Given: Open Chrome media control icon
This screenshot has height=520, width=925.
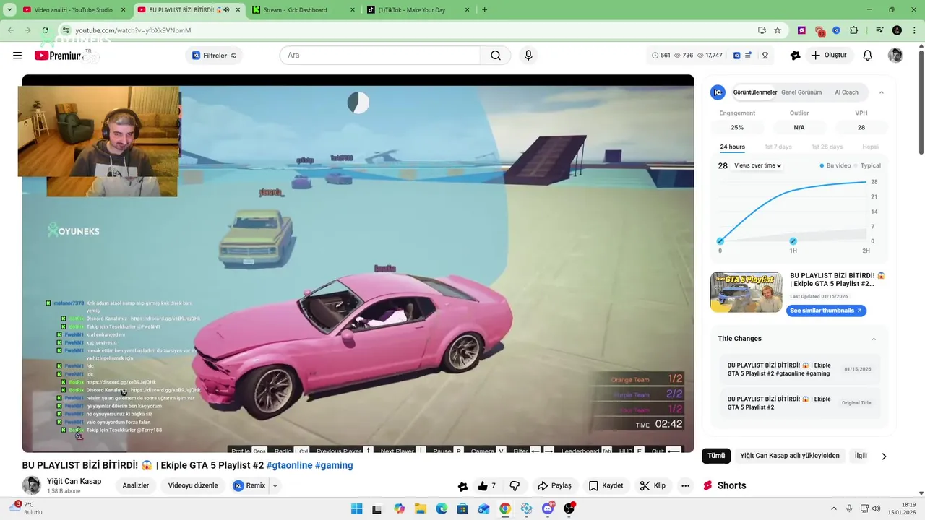Looking at the screenshot, I should point(879,30).
